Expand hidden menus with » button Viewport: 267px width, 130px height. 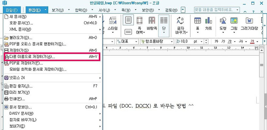coord(183,10)
